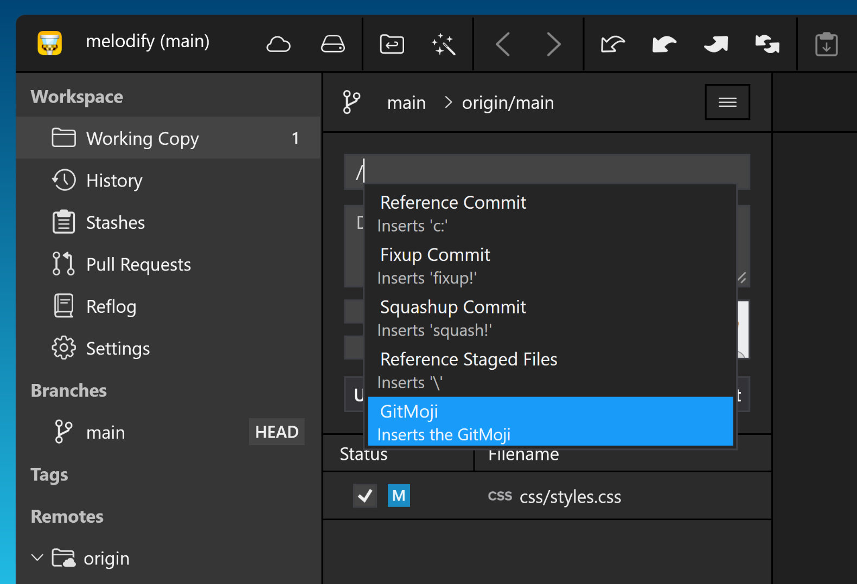Open History in the Workspace sidebar
Viewport: 857px width, 584px height.
pos(114,181)
